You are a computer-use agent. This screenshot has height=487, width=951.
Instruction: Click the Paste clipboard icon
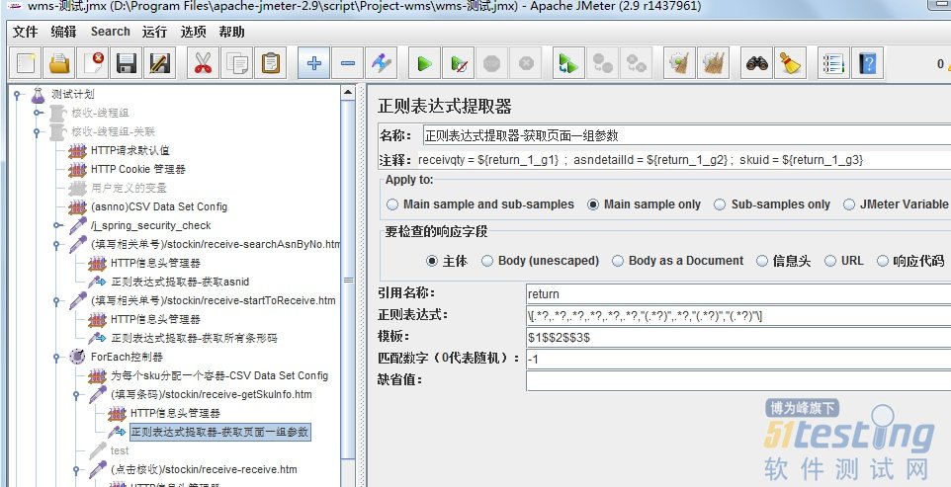(271, 63)
